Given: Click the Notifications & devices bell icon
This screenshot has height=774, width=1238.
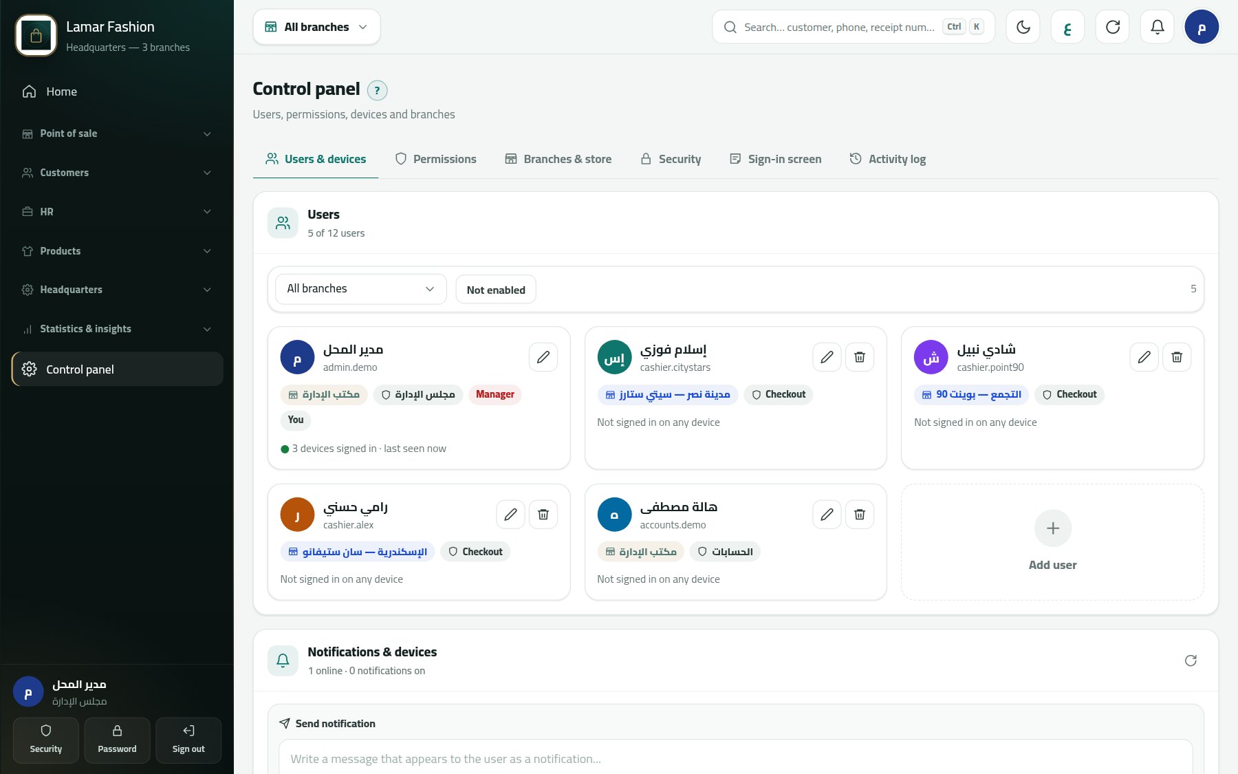Looking at the screenshot, I should point(283,660).
